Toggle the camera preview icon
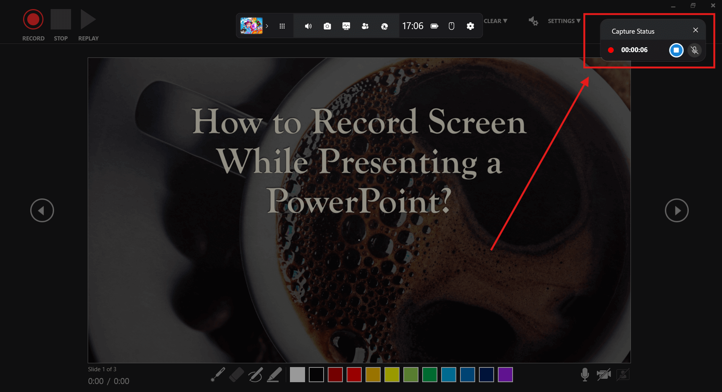Screen dimensions: 722x392 click(x=623, y=375)
